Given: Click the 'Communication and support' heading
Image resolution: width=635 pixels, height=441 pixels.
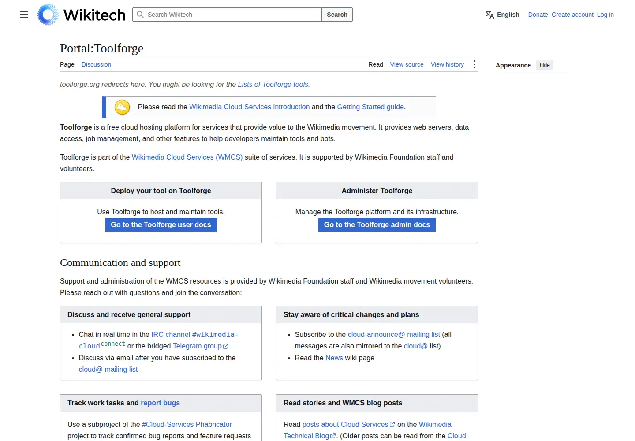Looking at the screenshot, I should [x=120, y=262].
